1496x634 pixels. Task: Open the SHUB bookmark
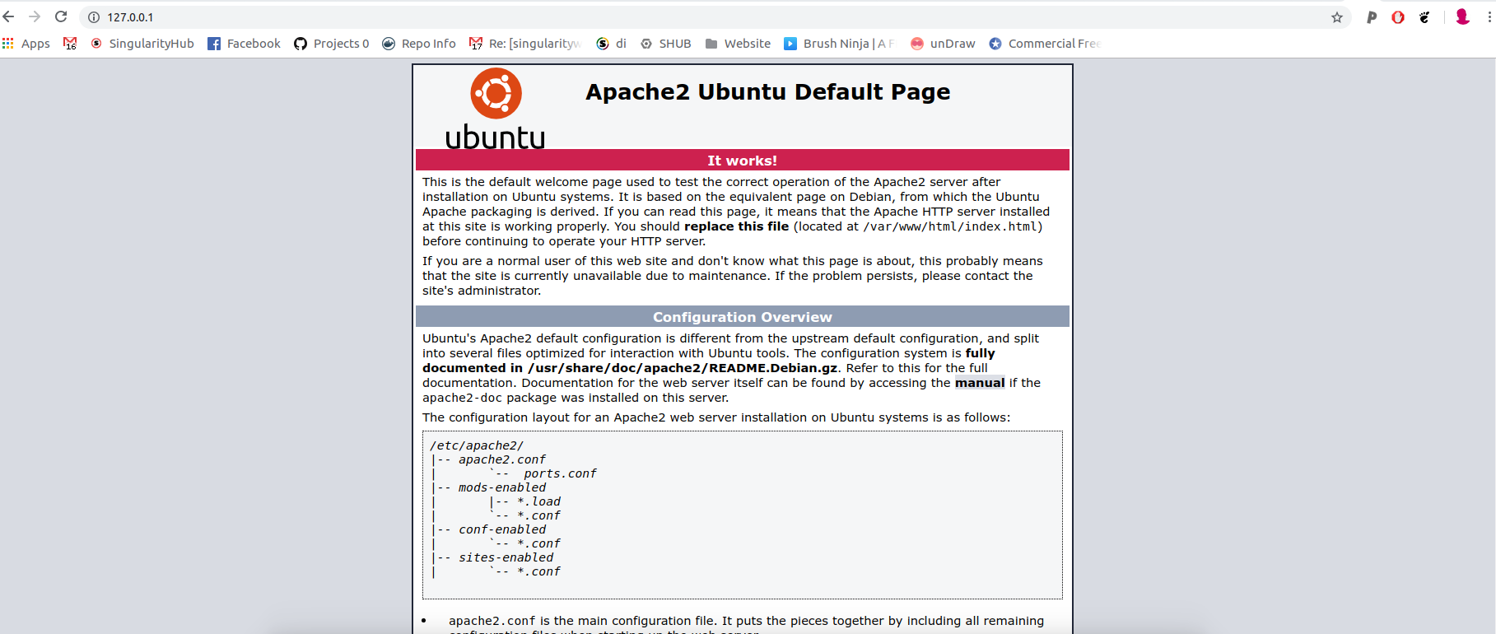coord(666,44)
